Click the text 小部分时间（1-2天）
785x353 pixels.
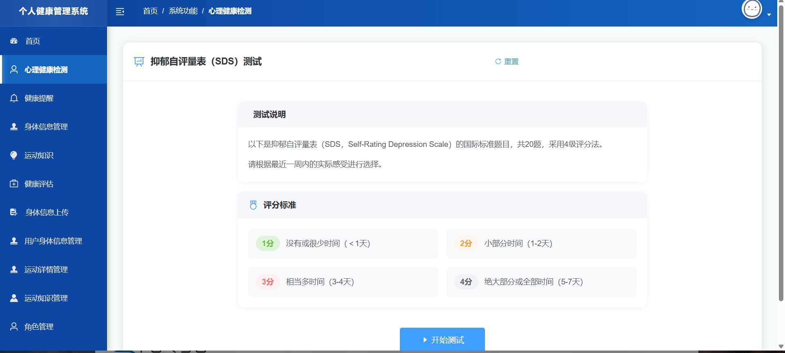(518, 243)
